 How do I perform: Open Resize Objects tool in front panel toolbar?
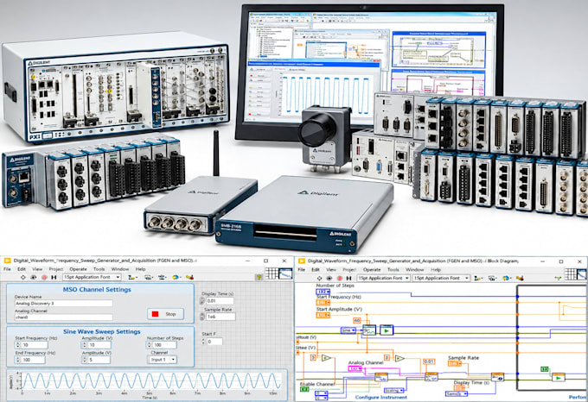click(163, 278)
